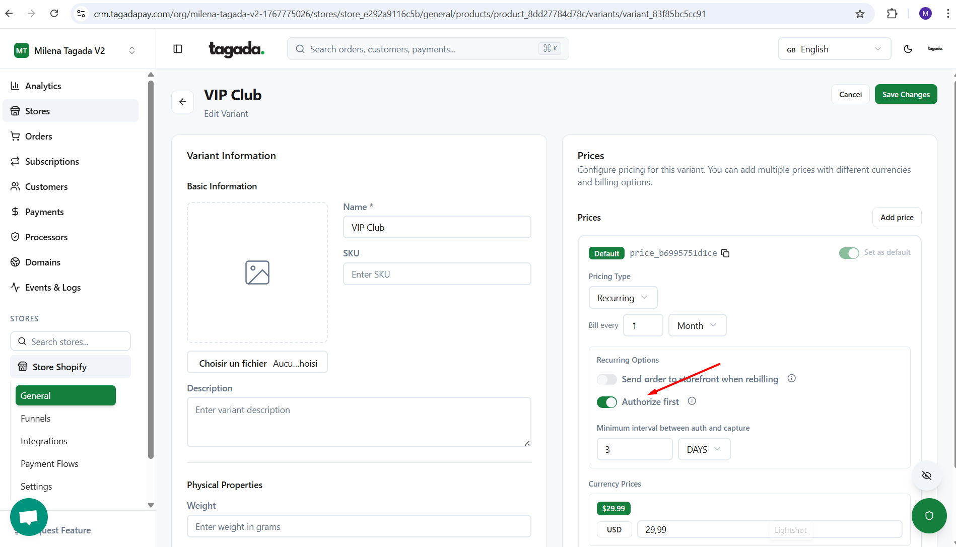
Task: Copy the price ID to clipboard
Action: coord(725,253)
